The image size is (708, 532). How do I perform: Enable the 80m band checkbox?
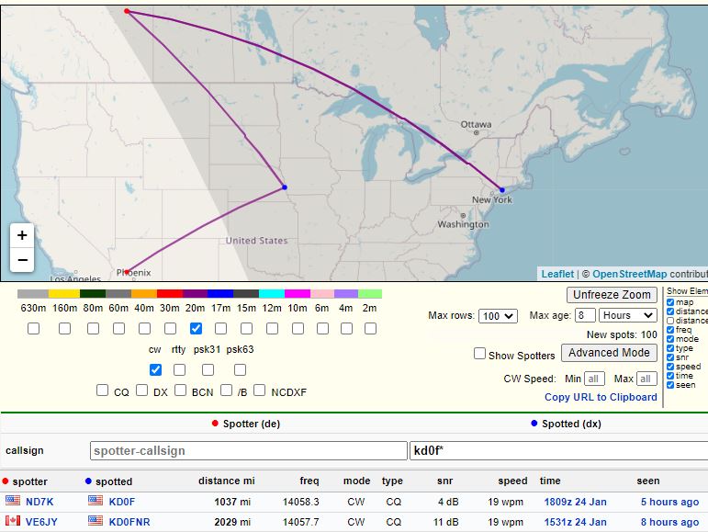click(93, 328)
